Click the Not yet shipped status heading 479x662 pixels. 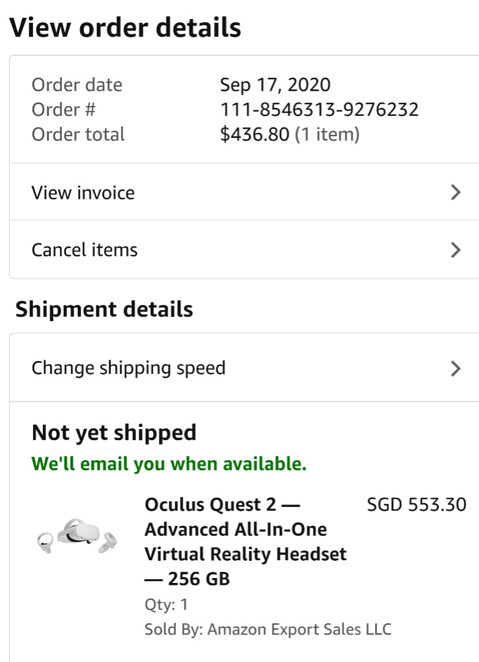coord(114,433)
